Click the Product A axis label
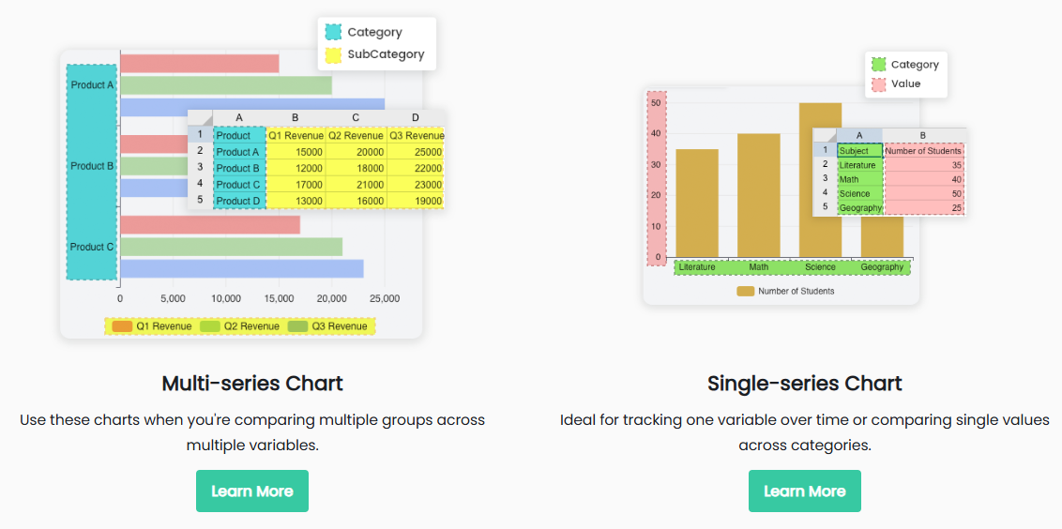The image size is (1062, 529). click(x=92, y=85)
